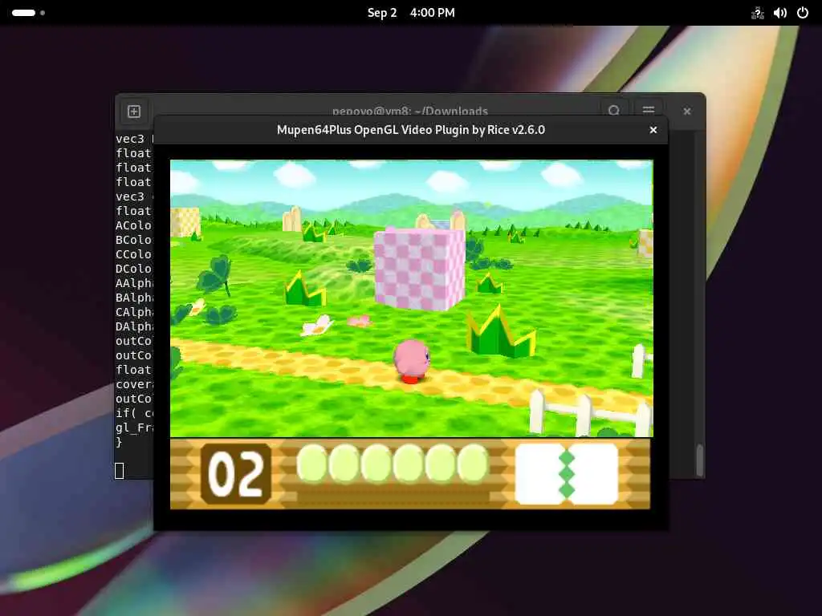Click the first health pip in the game HUD

311,463
